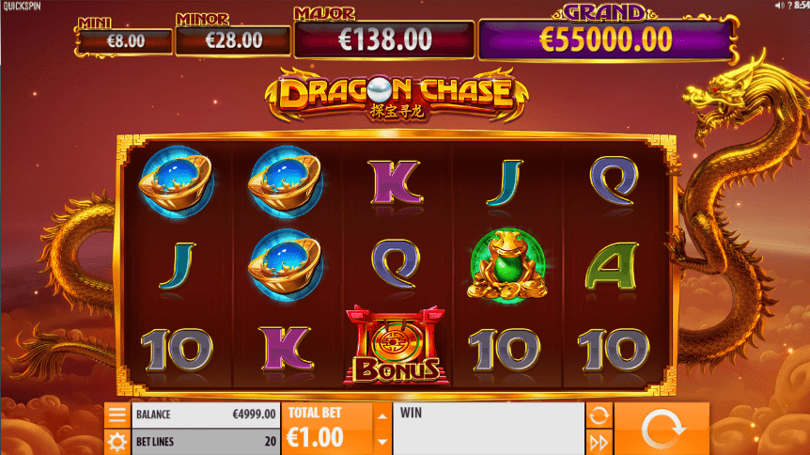Screen dimensions: 810x455
Task: Toggle fast-forward turbo spin mode
Action: [x=599, y=443]
